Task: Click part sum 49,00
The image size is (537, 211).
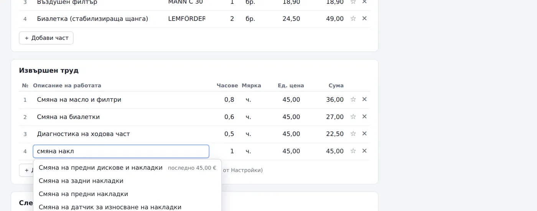Action: click(x=335, y=19)
